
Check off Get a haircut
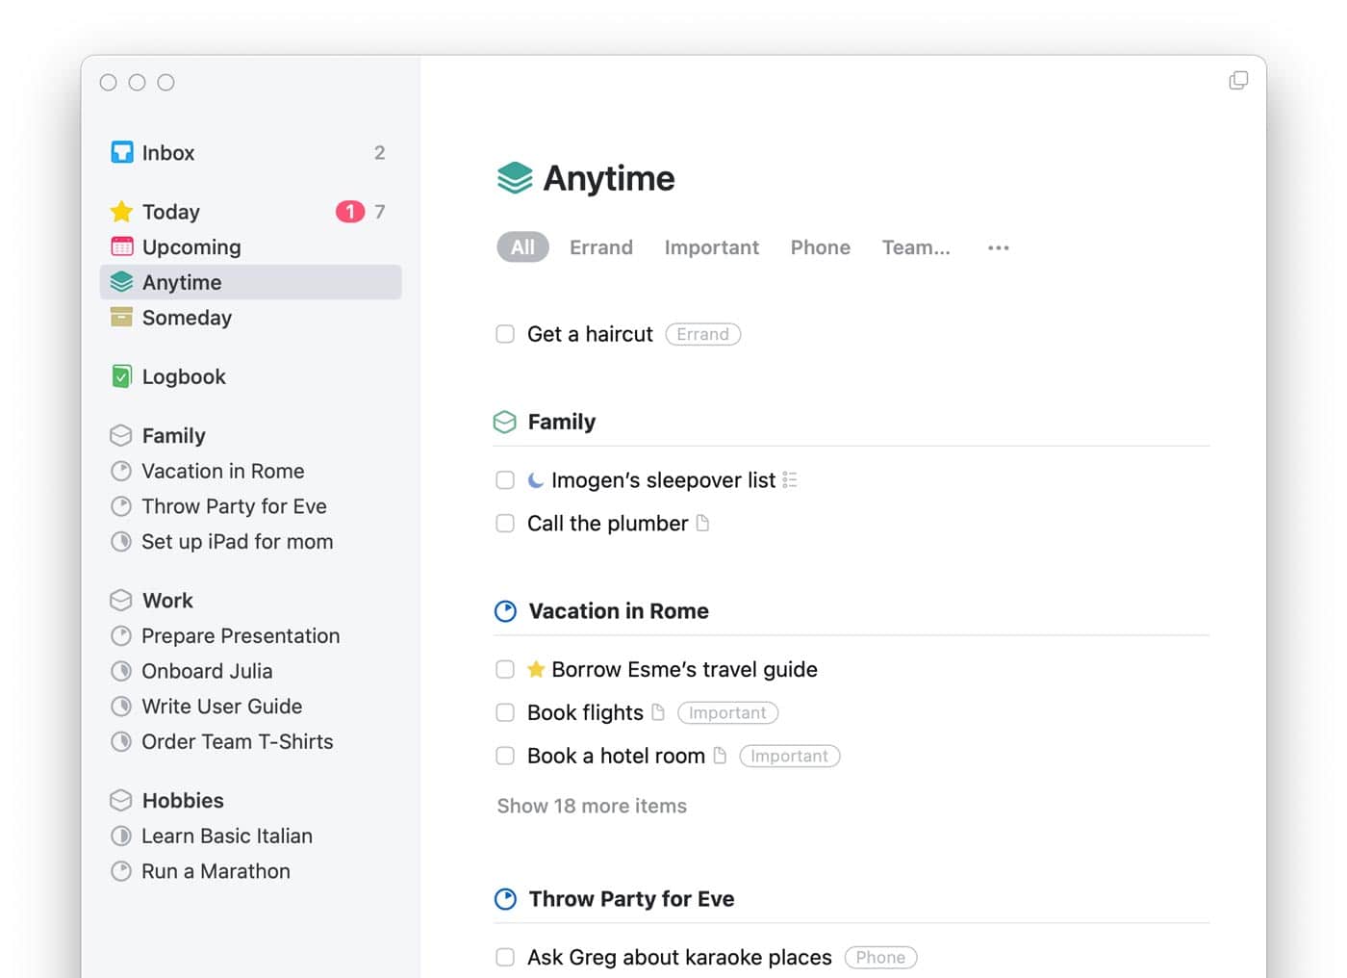505,334
